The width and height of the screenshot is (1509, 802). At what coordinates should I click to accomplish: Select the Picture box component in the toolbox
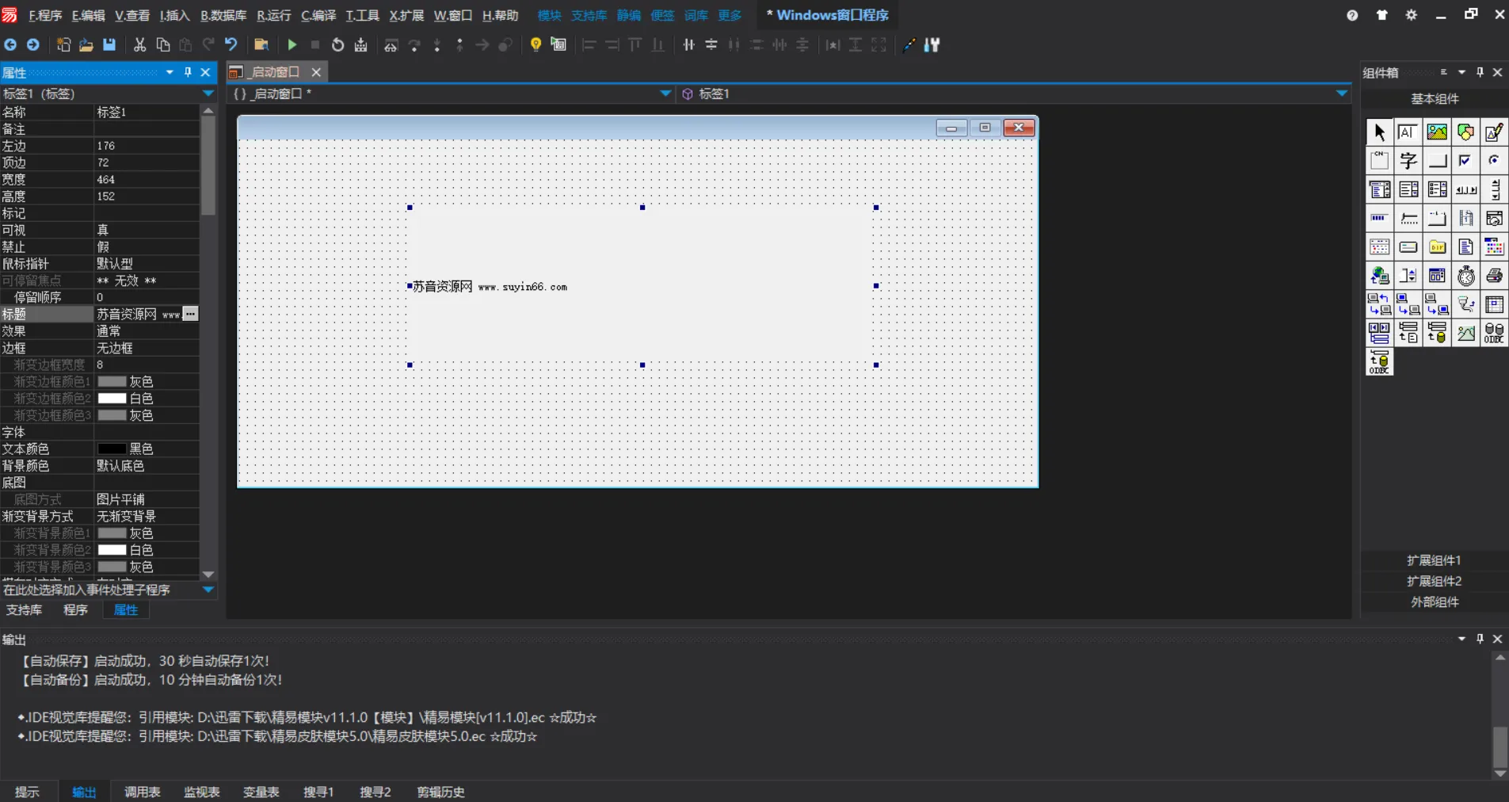tap(1437, 132)
